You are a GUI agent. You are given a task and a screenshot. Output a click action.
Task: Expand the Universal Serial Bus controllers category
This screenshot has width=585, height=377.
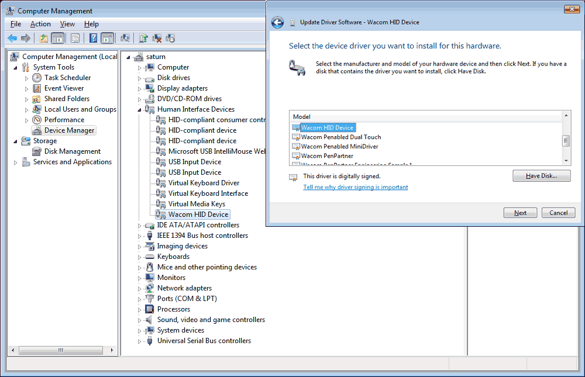[140, 341]
